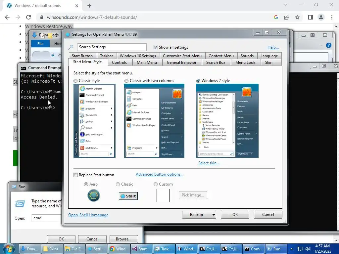
Task: Open Chrome three-dot menu
Action: tap(332, 17)
